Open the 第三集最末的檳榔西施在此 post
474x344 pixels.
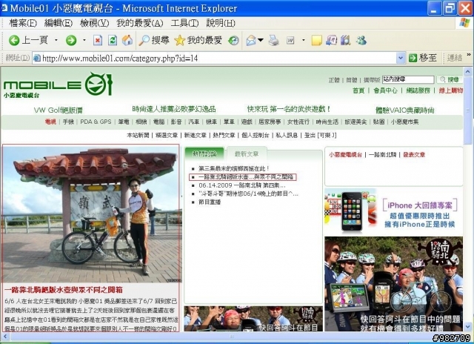234,168
